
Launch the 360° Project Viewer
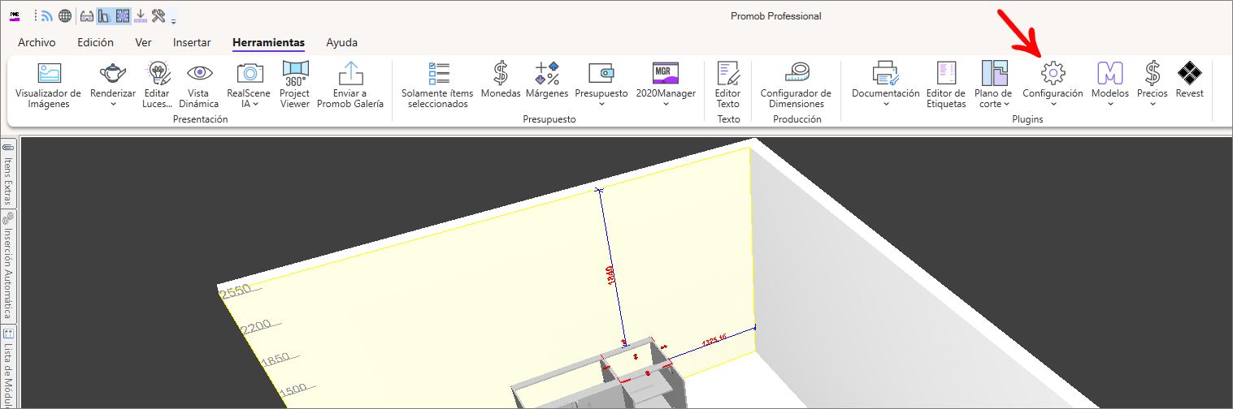coord(295,85)
